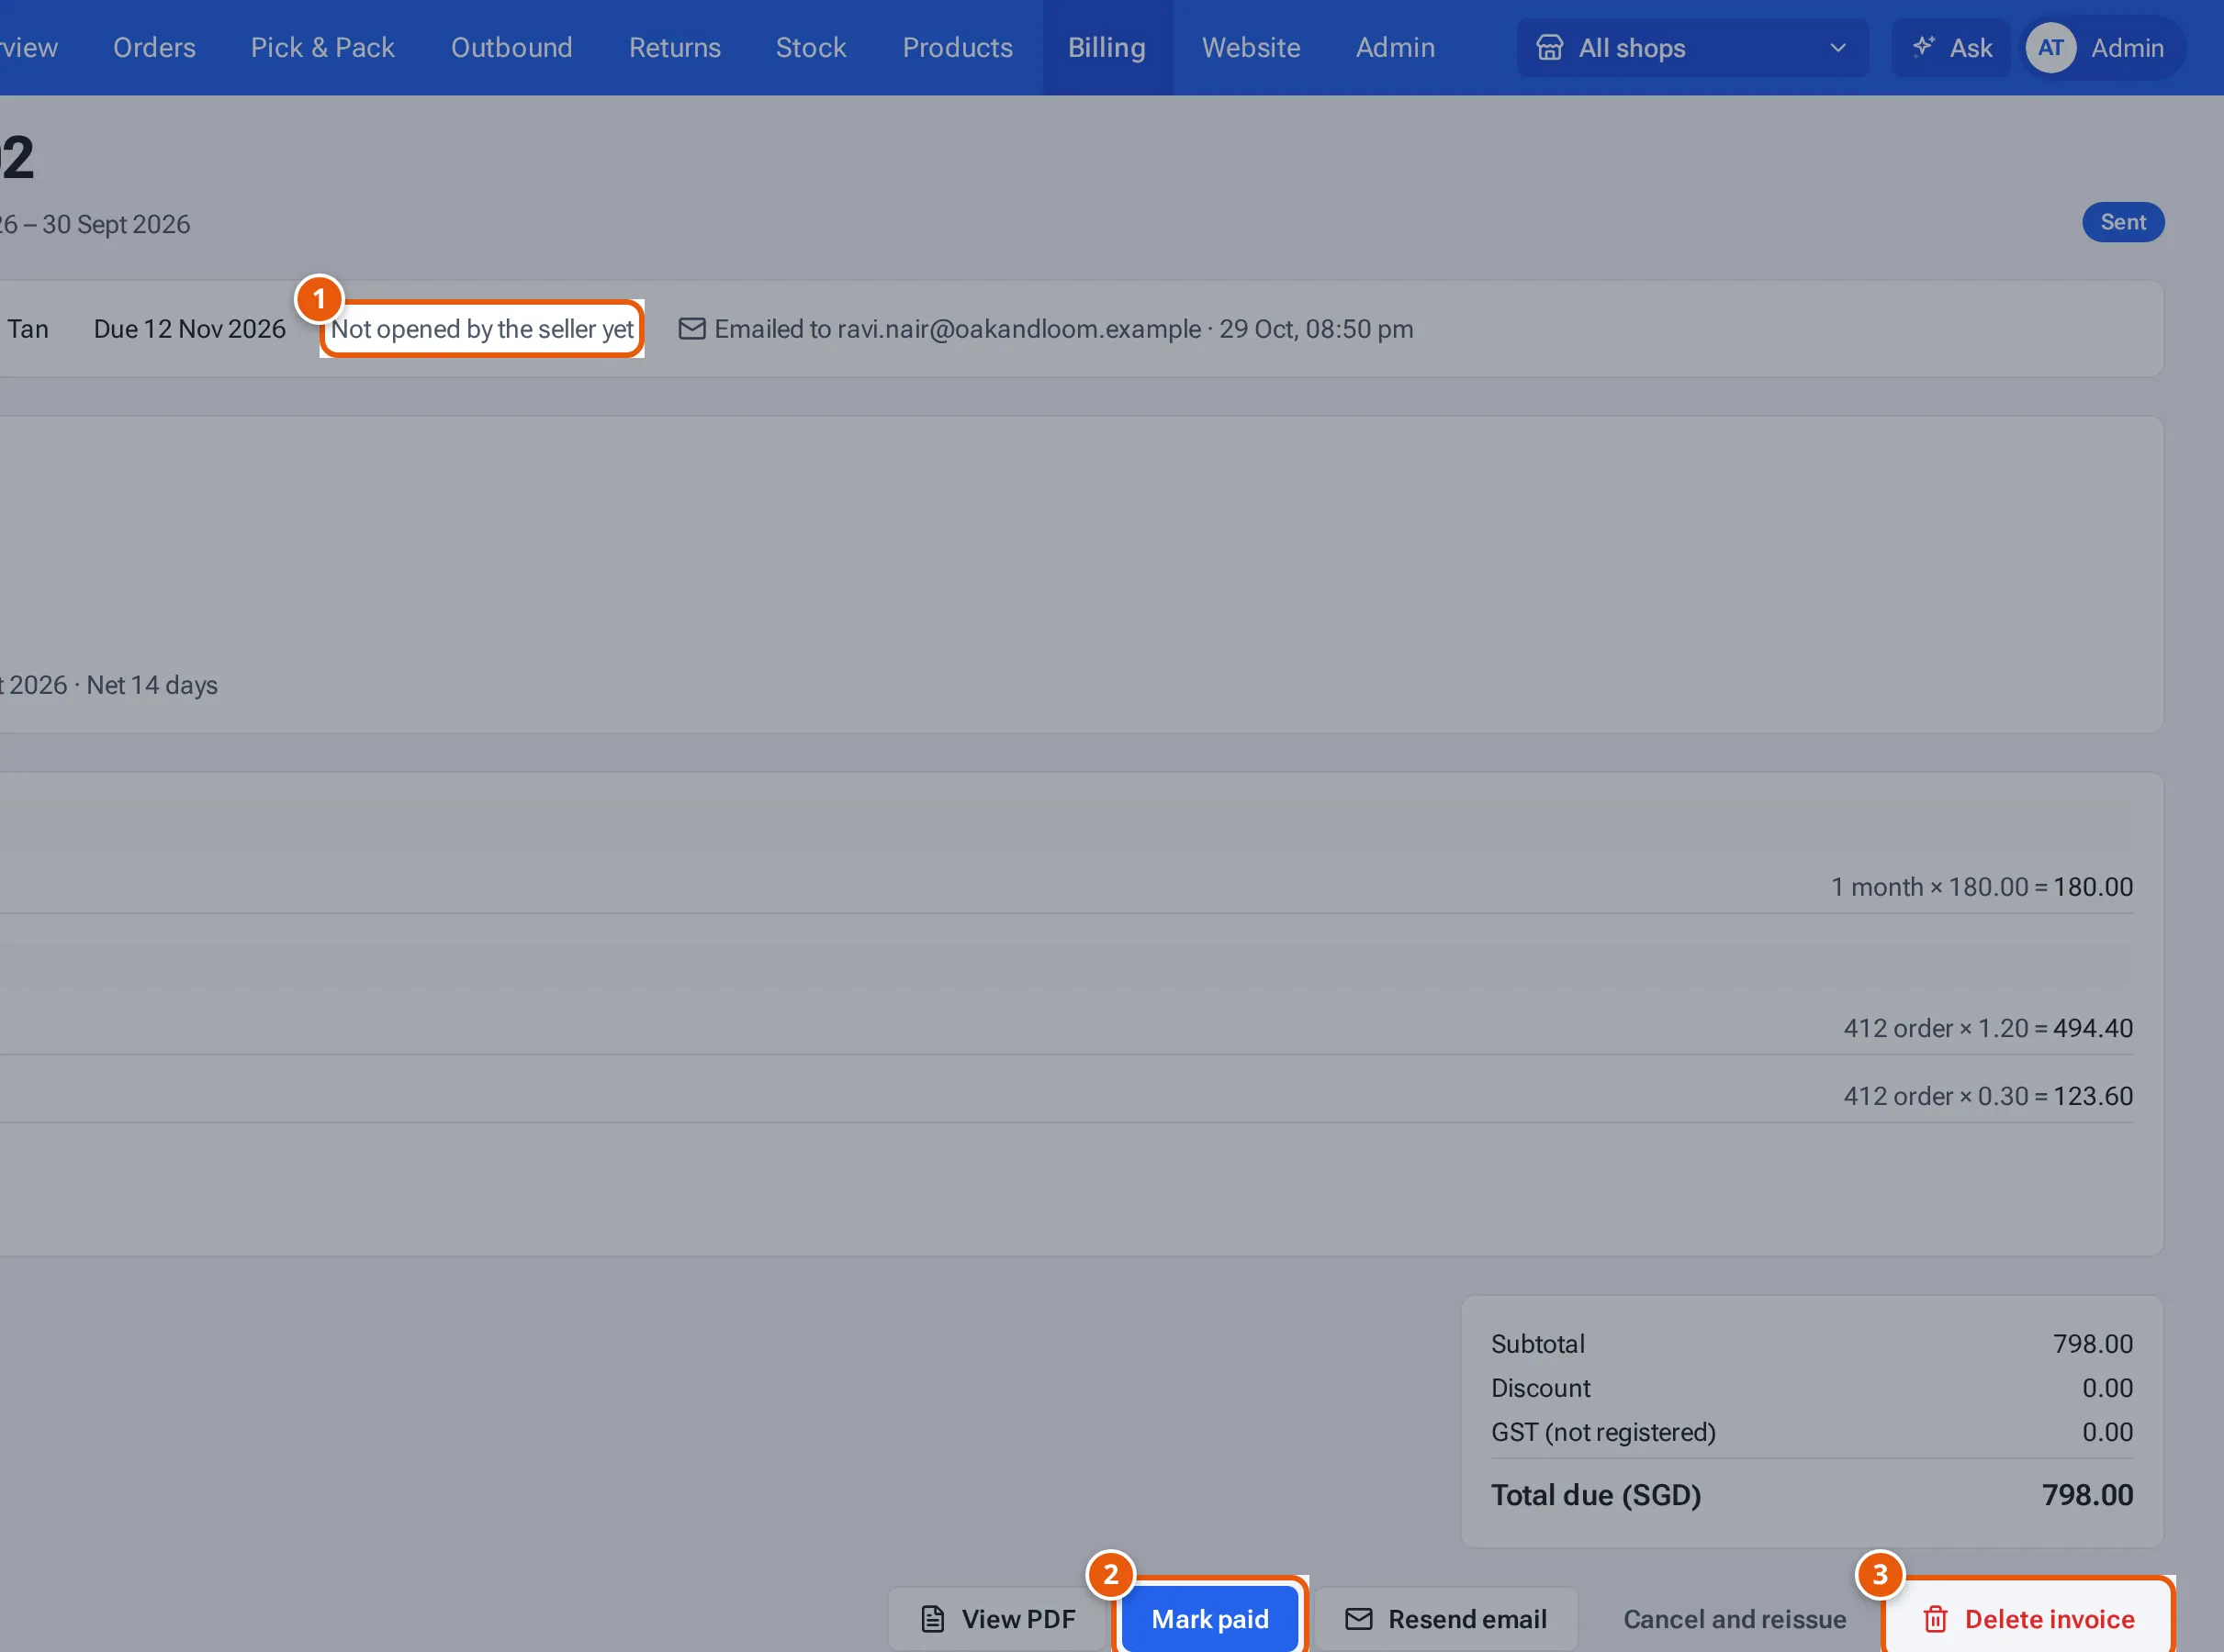Click Cancel and reissue

click(x=1734, y=1618)
